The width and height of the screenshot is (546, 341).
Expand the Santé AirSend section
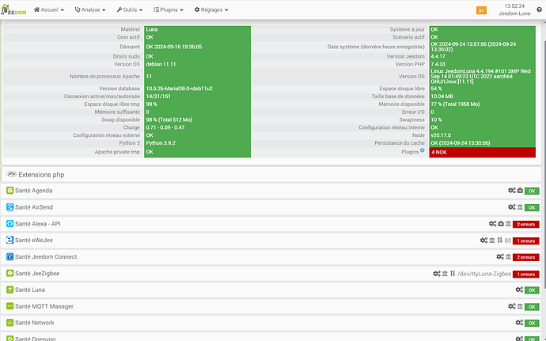pos(271,207)
